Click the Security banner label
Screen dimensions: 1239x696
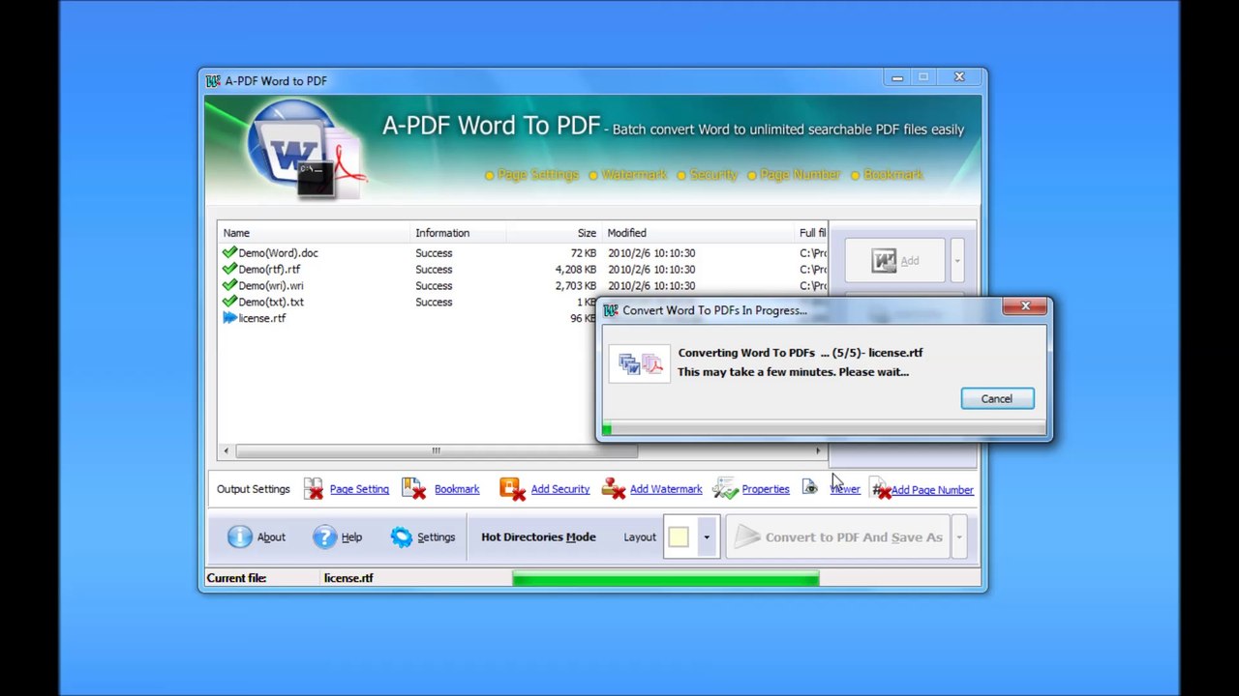point(713,175)
